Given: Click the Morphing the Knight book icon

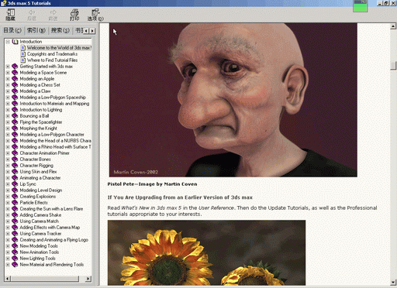Looking at the screenshot, I should pyautogui.click(x=15, y=129).
